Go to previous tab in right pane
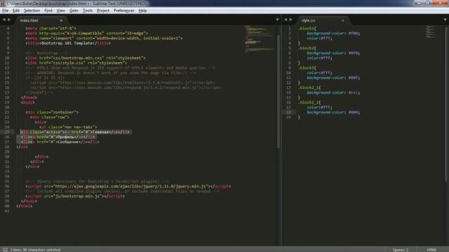The height and width of the screenshot is (252, 449). pyautogui.click(x=286, y=20)
